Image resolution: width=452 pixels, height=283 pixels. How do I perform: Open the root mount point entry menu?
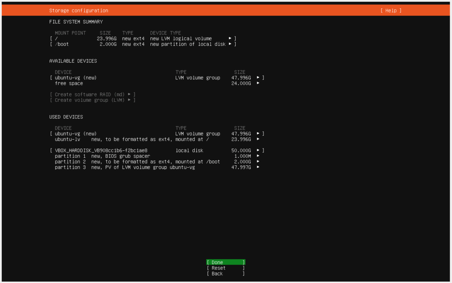coord(230,38)
